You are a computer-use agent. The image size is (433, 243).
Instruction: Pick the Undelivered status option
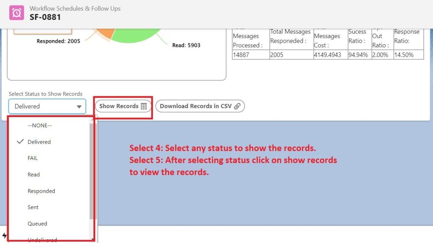tap(42, 240)
